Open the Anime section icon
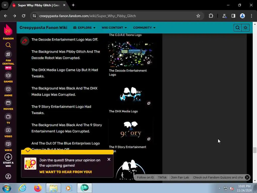 8,89
